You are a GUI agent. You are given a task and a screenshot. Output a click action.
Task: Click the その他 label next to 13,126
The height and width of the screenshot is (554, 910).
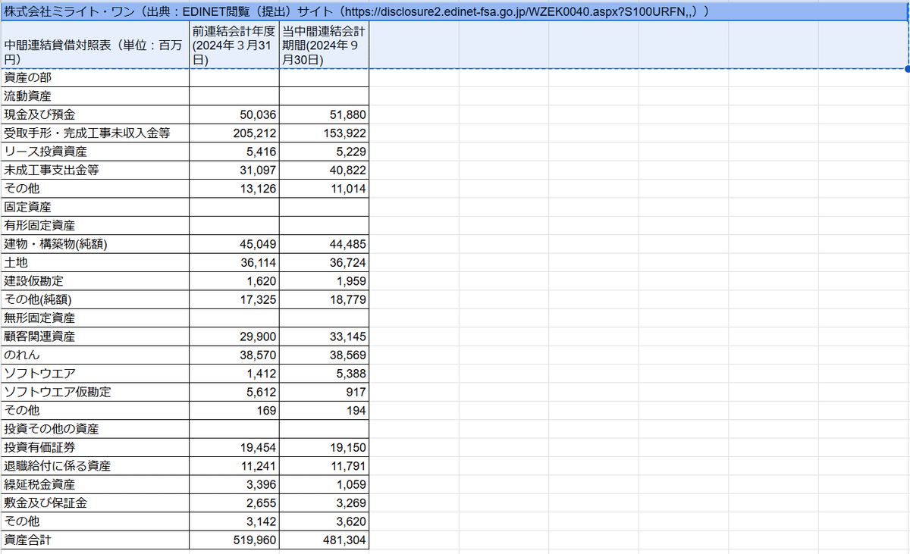(96, 189)
